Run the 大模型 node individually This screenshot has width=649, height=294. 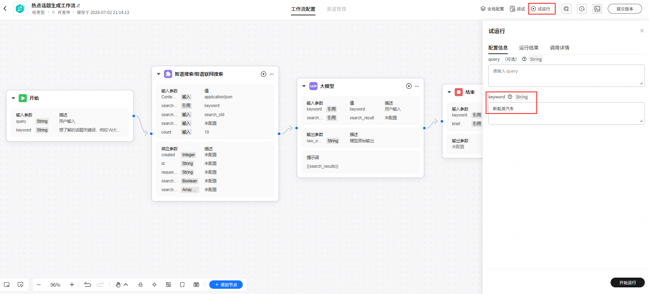click(x=409, y=86)
